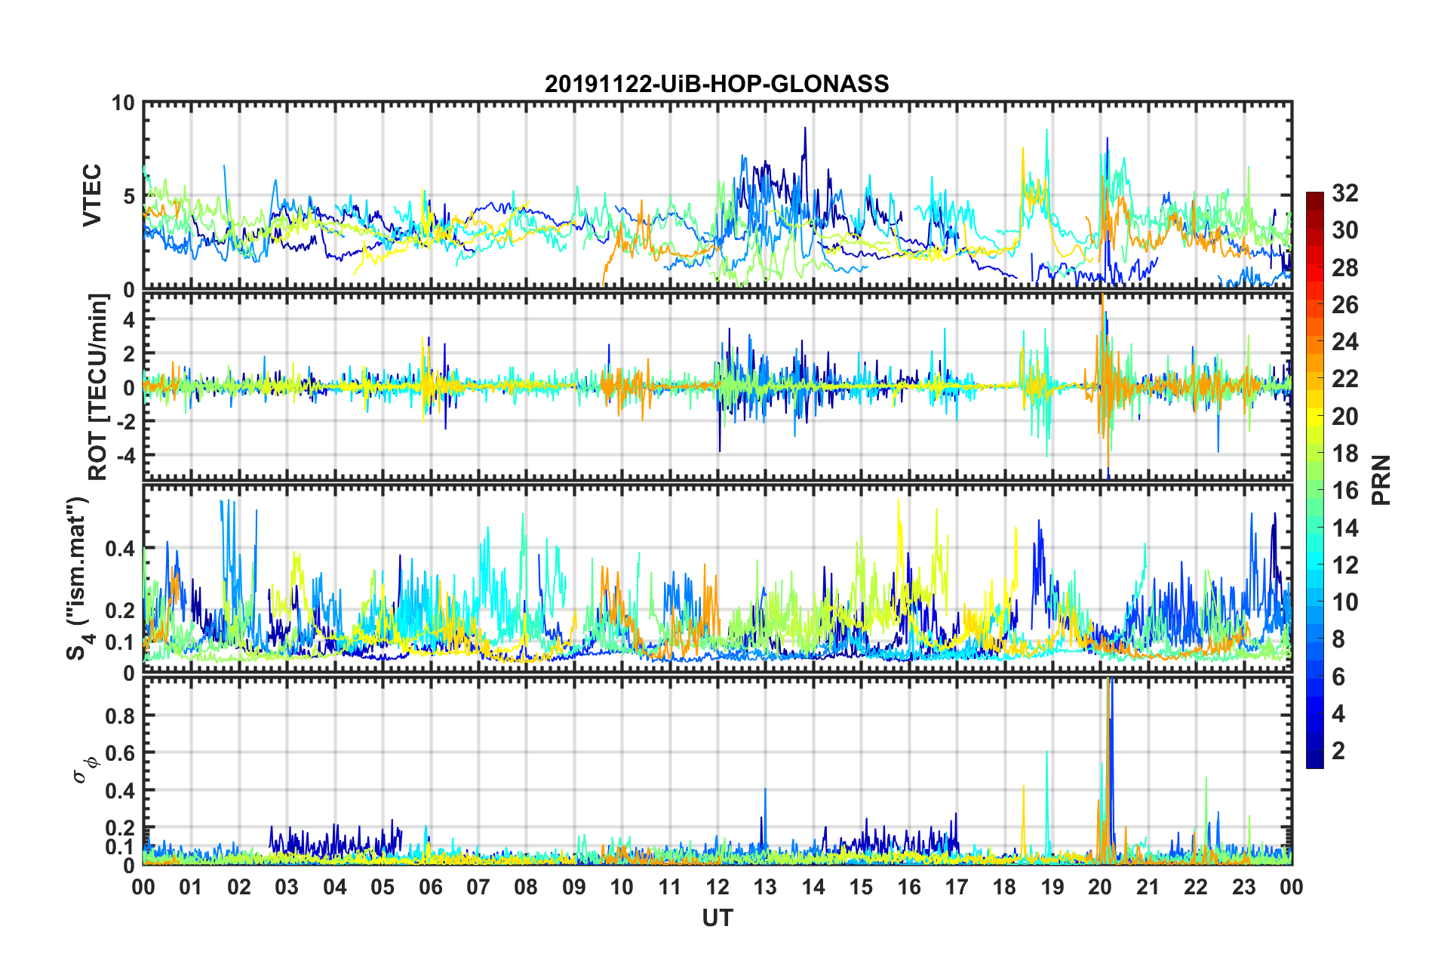Click the VTEC y-axis label

[92, 195]
